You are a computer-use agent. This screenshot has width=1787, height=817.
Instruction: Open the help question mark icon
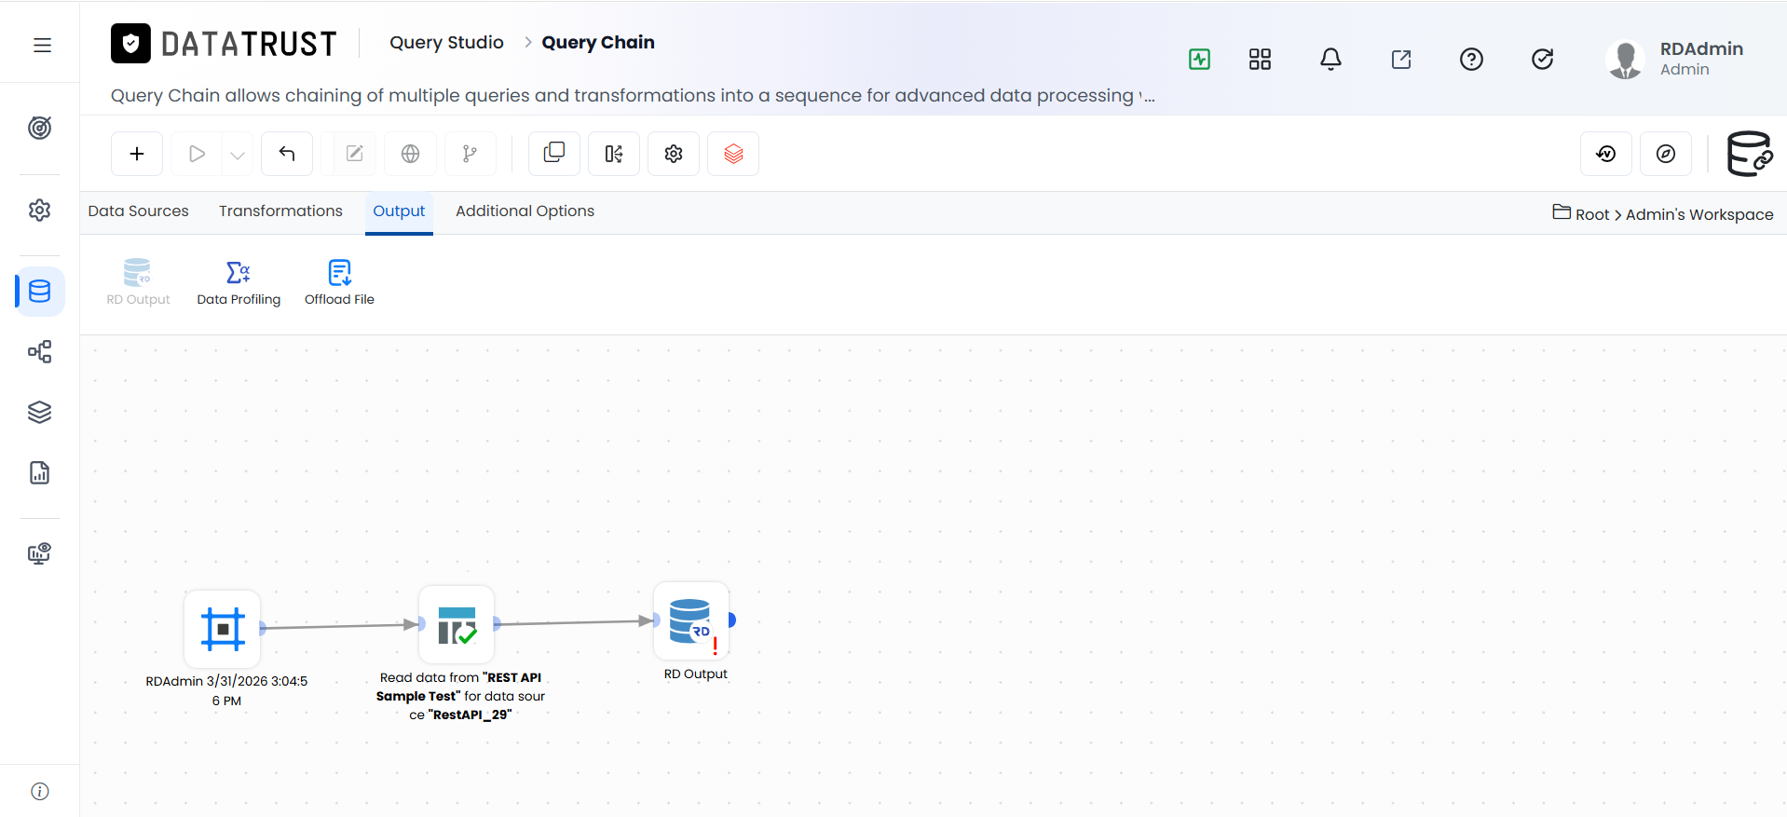(x=1471, y=60)
